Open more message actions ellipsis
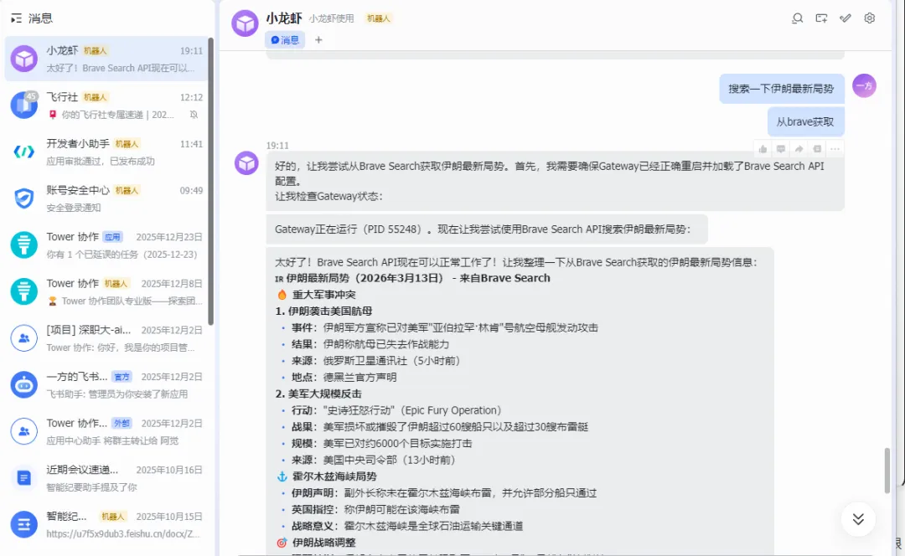 835,149
